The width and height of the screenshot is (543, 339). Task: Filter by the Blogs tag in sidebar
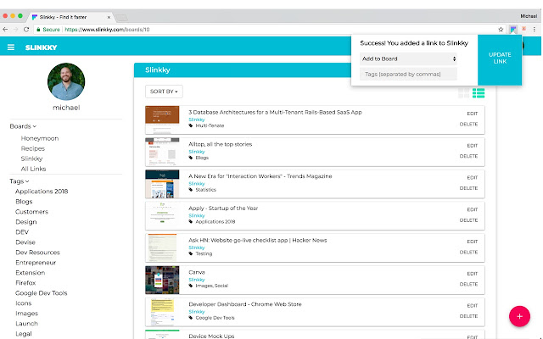(x=24, y=202)
